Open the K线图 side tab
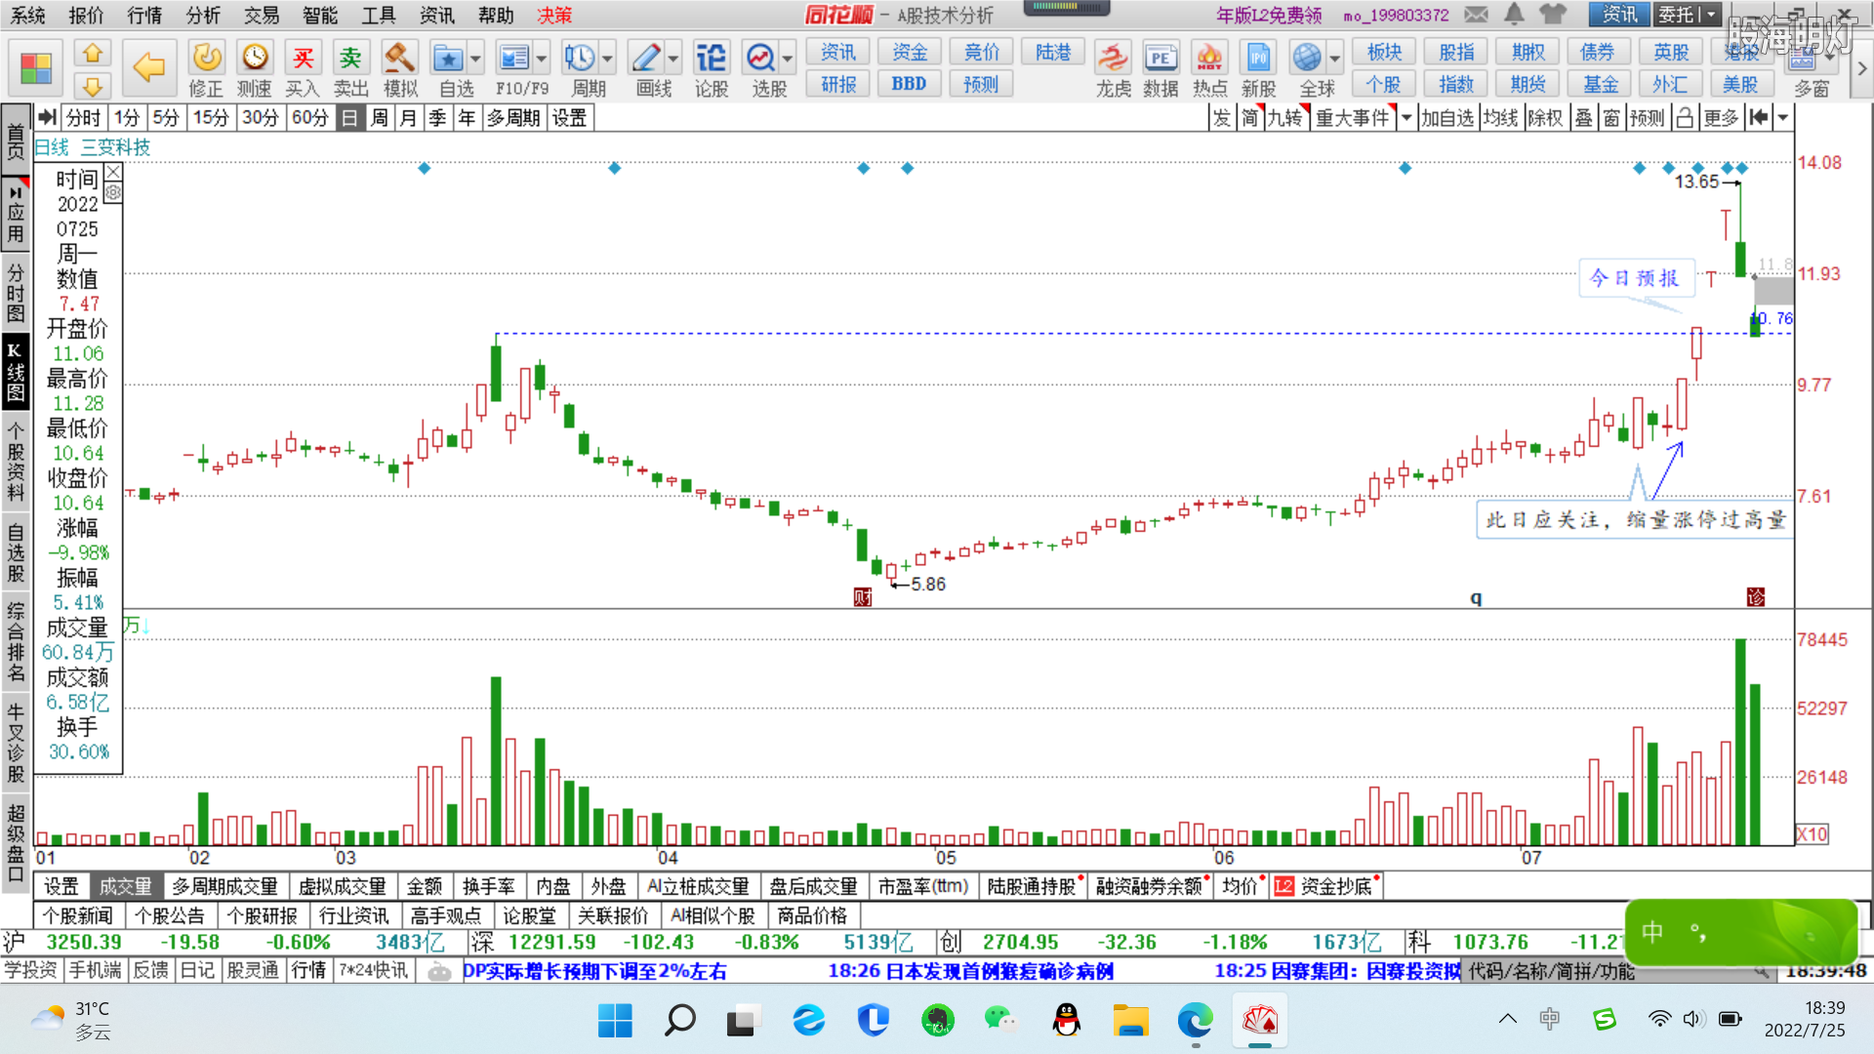This screenshot has height=1054, width=1874. [16, 372]
